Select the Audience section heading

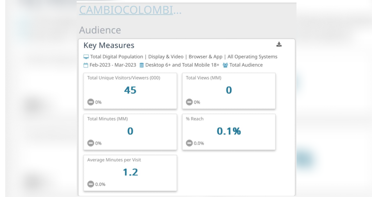100,30
